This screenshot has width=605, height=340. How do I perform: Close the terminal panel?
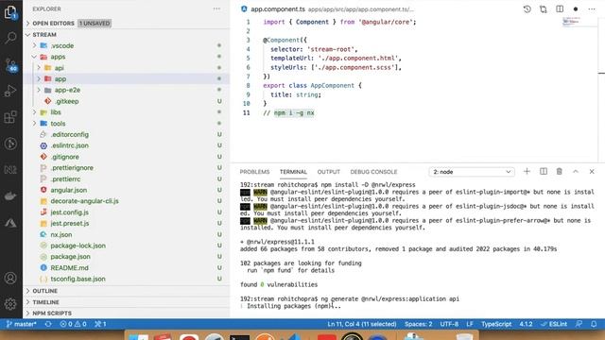coord(592,172)
